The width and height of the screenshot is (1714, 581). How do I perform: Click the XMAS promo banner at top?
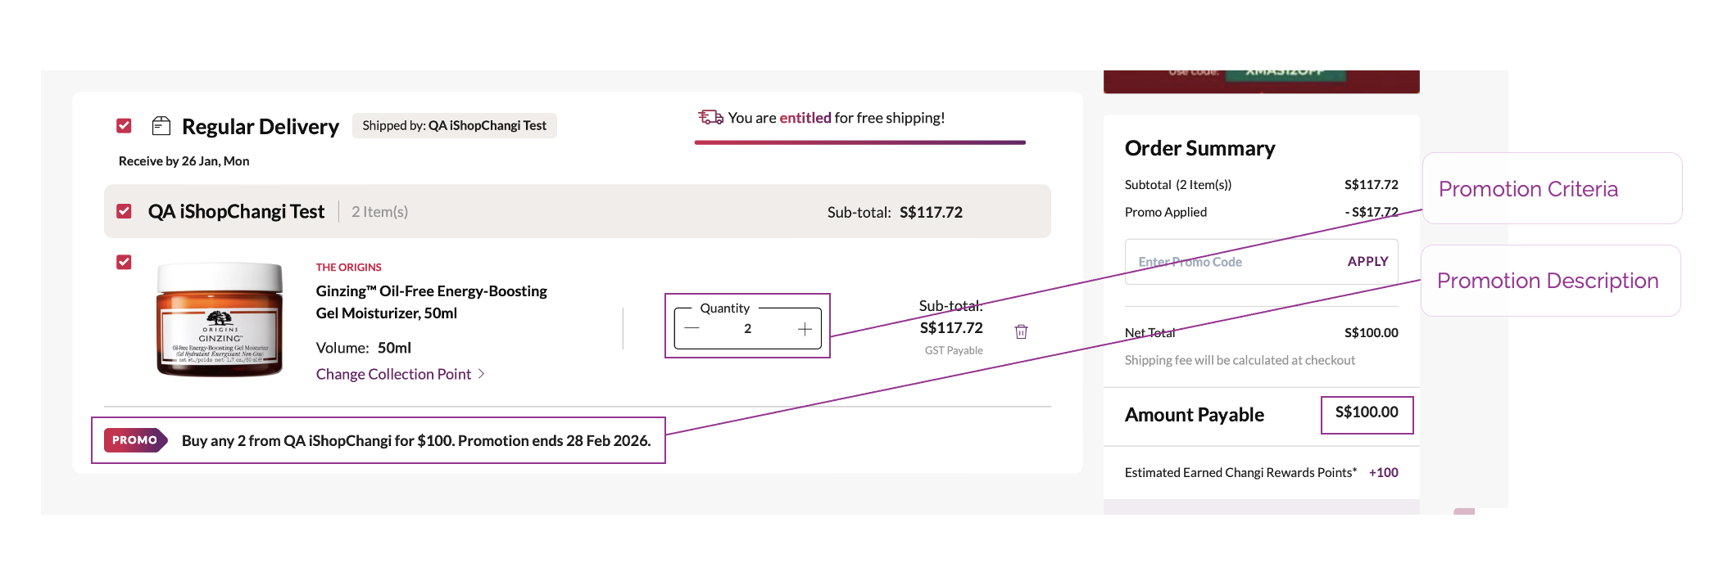coord(1261,81)
